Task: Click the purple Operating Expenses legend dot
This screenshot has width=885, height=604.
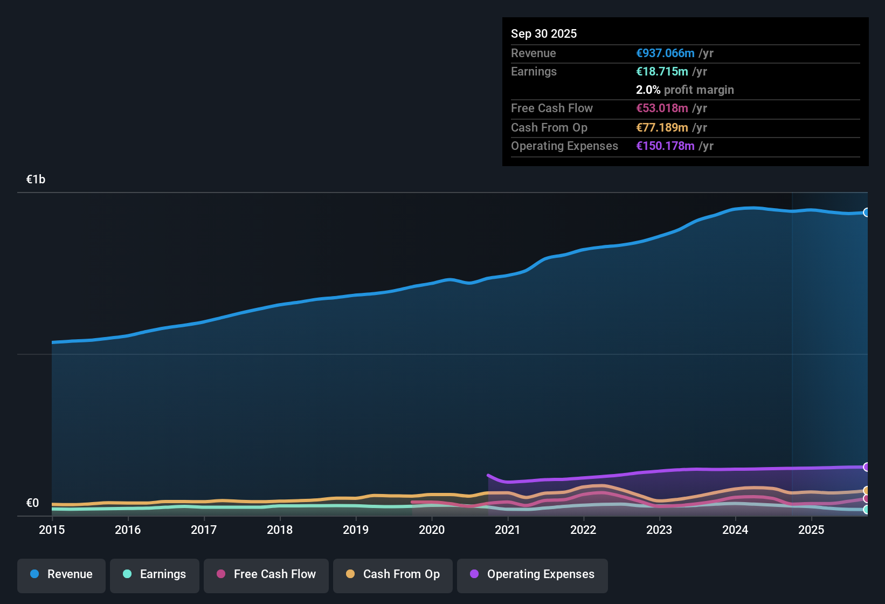Action: [x=474, y=574]
